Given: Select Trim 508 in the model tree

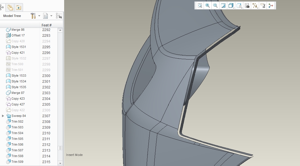Looking at the screenshot, I should (17, 156).
